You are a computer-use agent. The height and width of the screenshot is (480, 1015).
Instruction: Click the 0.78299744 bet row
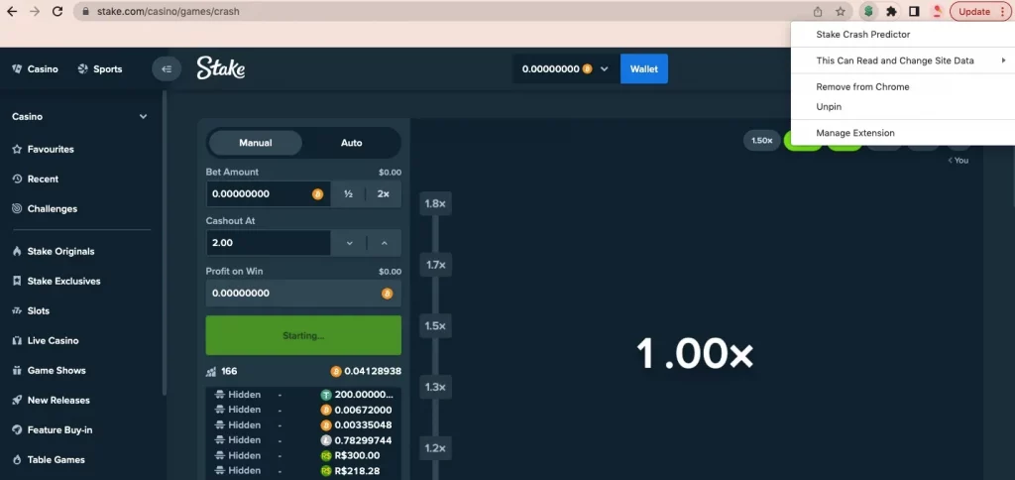303,440
